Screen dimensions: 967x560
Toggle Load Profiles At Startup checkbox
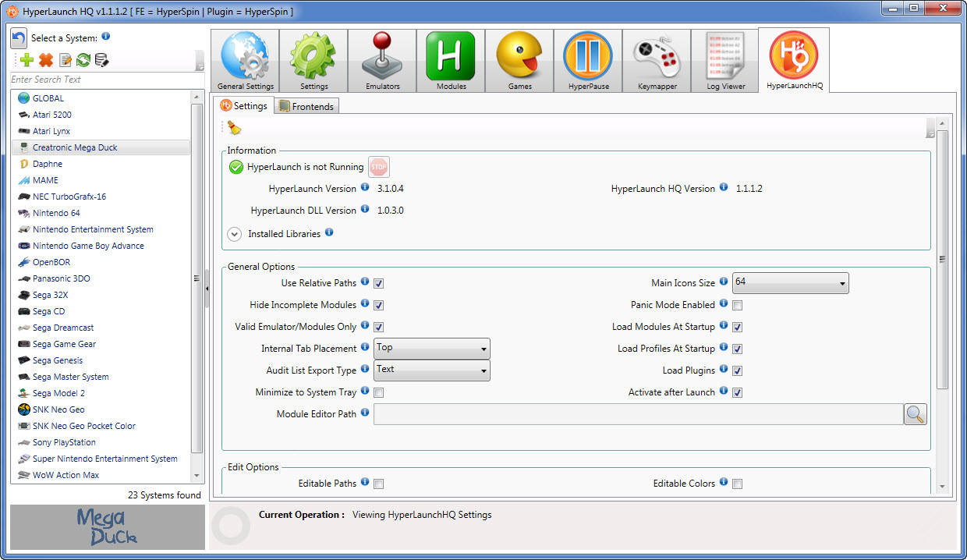(x=738, y=349)
